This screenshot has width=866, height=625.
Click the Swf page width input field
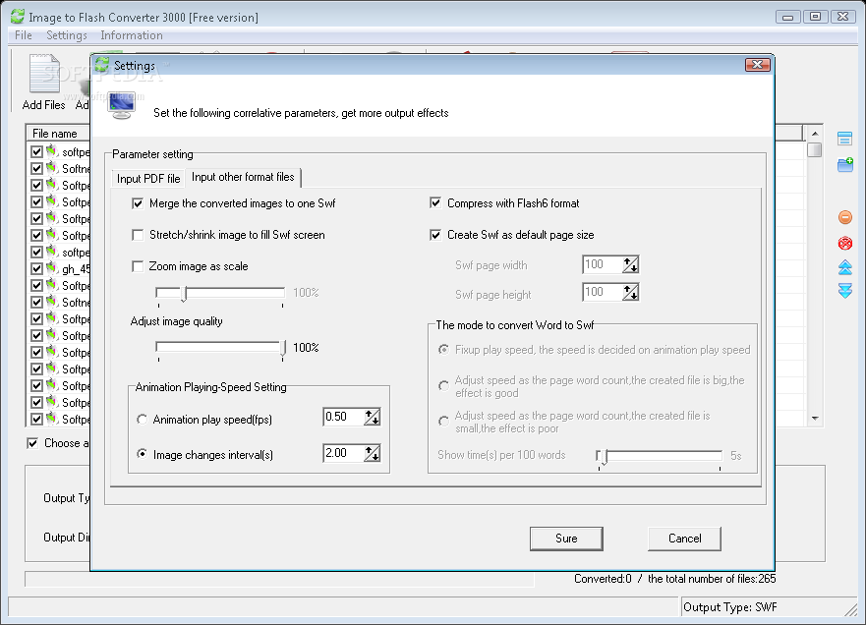pos(603,264)
